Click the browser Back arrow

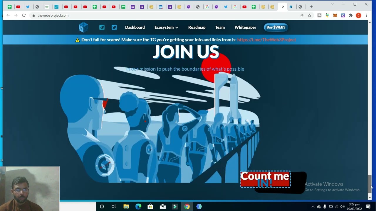8,16
